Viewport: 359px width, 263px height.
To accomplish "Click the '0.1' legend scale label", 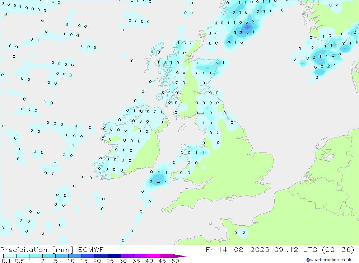I will tap(6, 261).
